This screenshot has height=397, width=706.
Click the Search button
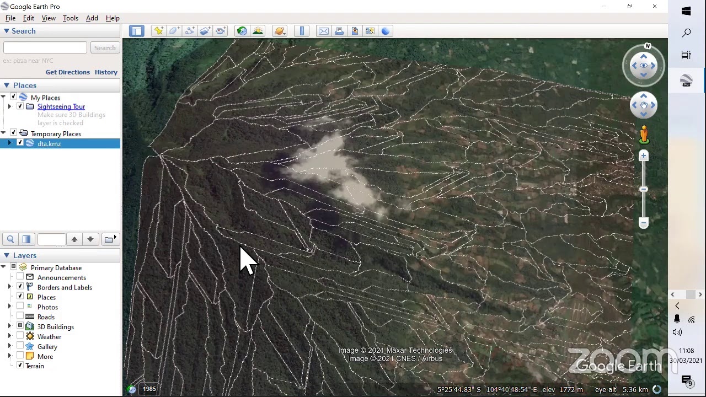(x=105, y=48)
